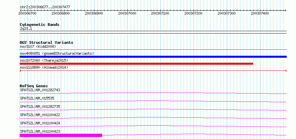This screenshot has height=139, width=296.
Task: Click the blue nsv4080651 variant bar
Action: coord(153,57)
